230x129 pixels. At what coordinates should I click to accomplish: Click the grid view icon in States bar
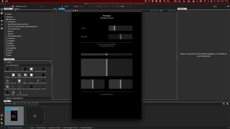224,104
